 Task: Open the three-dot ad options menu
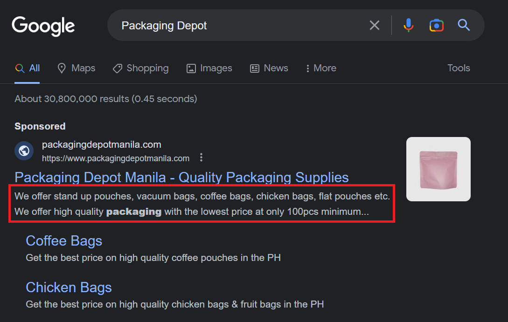[201, 158]
